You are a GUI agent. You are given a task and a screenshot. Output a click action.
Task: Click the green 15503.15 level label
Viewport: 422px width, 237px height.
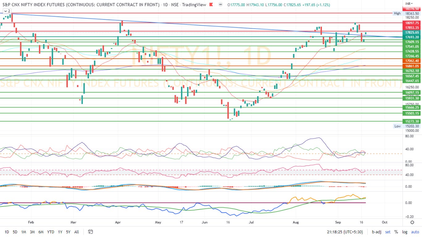coord(412,113)
